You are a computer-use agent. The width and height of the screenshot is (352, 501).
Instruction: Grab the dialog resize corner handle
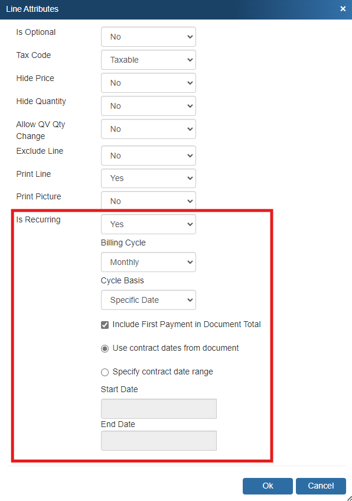(349, 498)
